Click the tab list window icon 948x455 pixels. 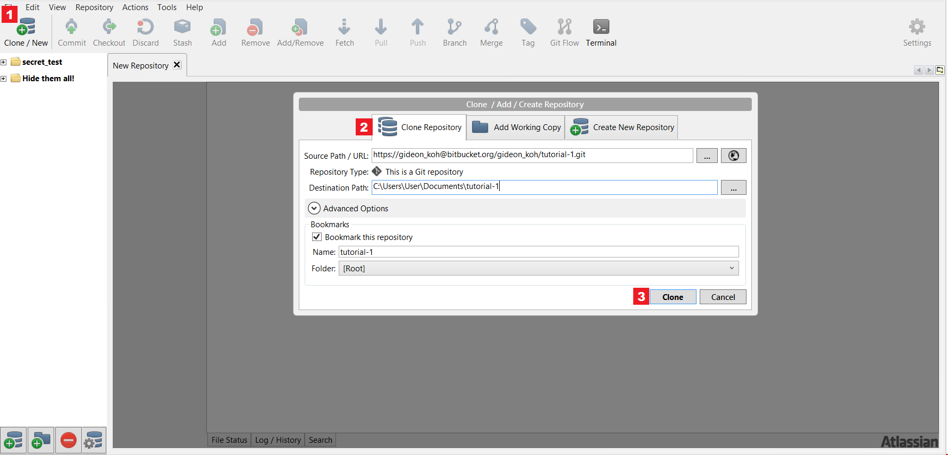940,70
